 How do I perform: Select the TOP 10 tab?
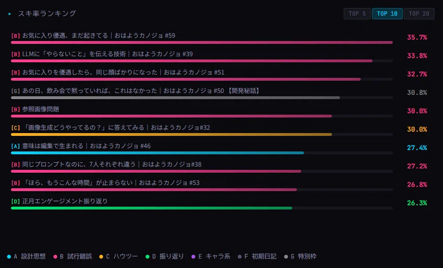[387, 14]
